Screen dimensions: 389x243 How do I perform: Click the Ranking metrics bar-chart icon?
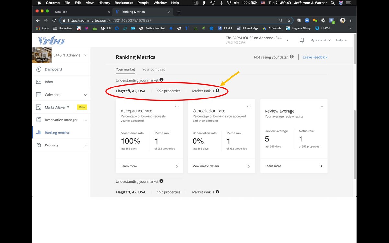tap(39, 133)
